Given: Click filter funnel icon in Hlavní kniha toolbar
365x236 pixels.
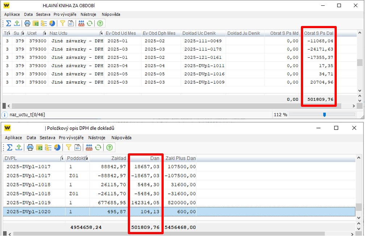Looking at the screenshot, I should (x=63, y=23).
